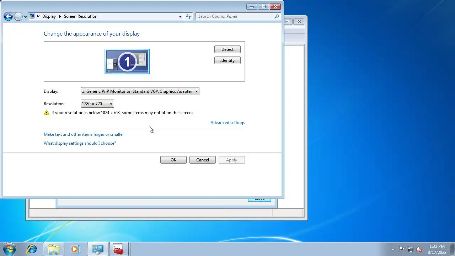The image size is (455, 256).
Task: Click the Search Control Panel field
Action: [235, 16]
